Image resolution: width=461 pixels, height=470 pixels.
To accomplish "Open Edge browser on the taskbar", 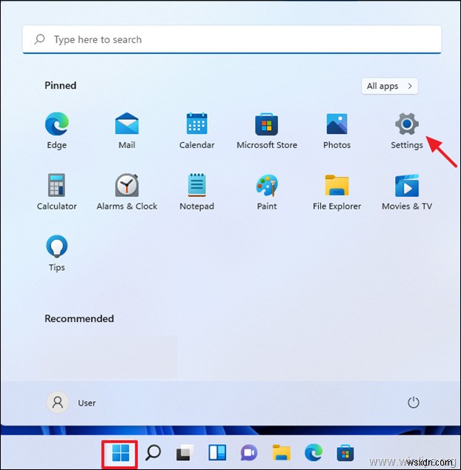I will [314, 453].
